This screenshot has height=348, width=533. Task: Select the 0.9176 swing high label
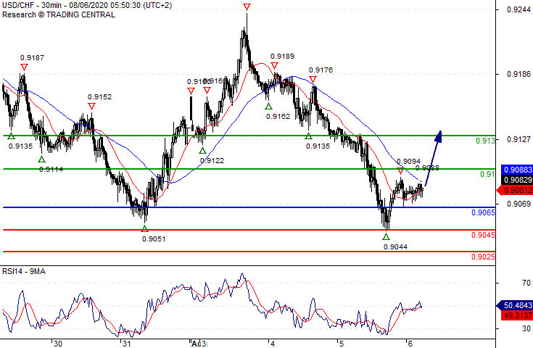[x=321, y=70]
